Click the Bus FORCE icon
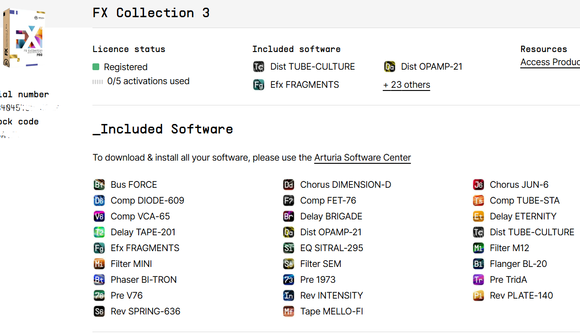 [x=99, y=185]
